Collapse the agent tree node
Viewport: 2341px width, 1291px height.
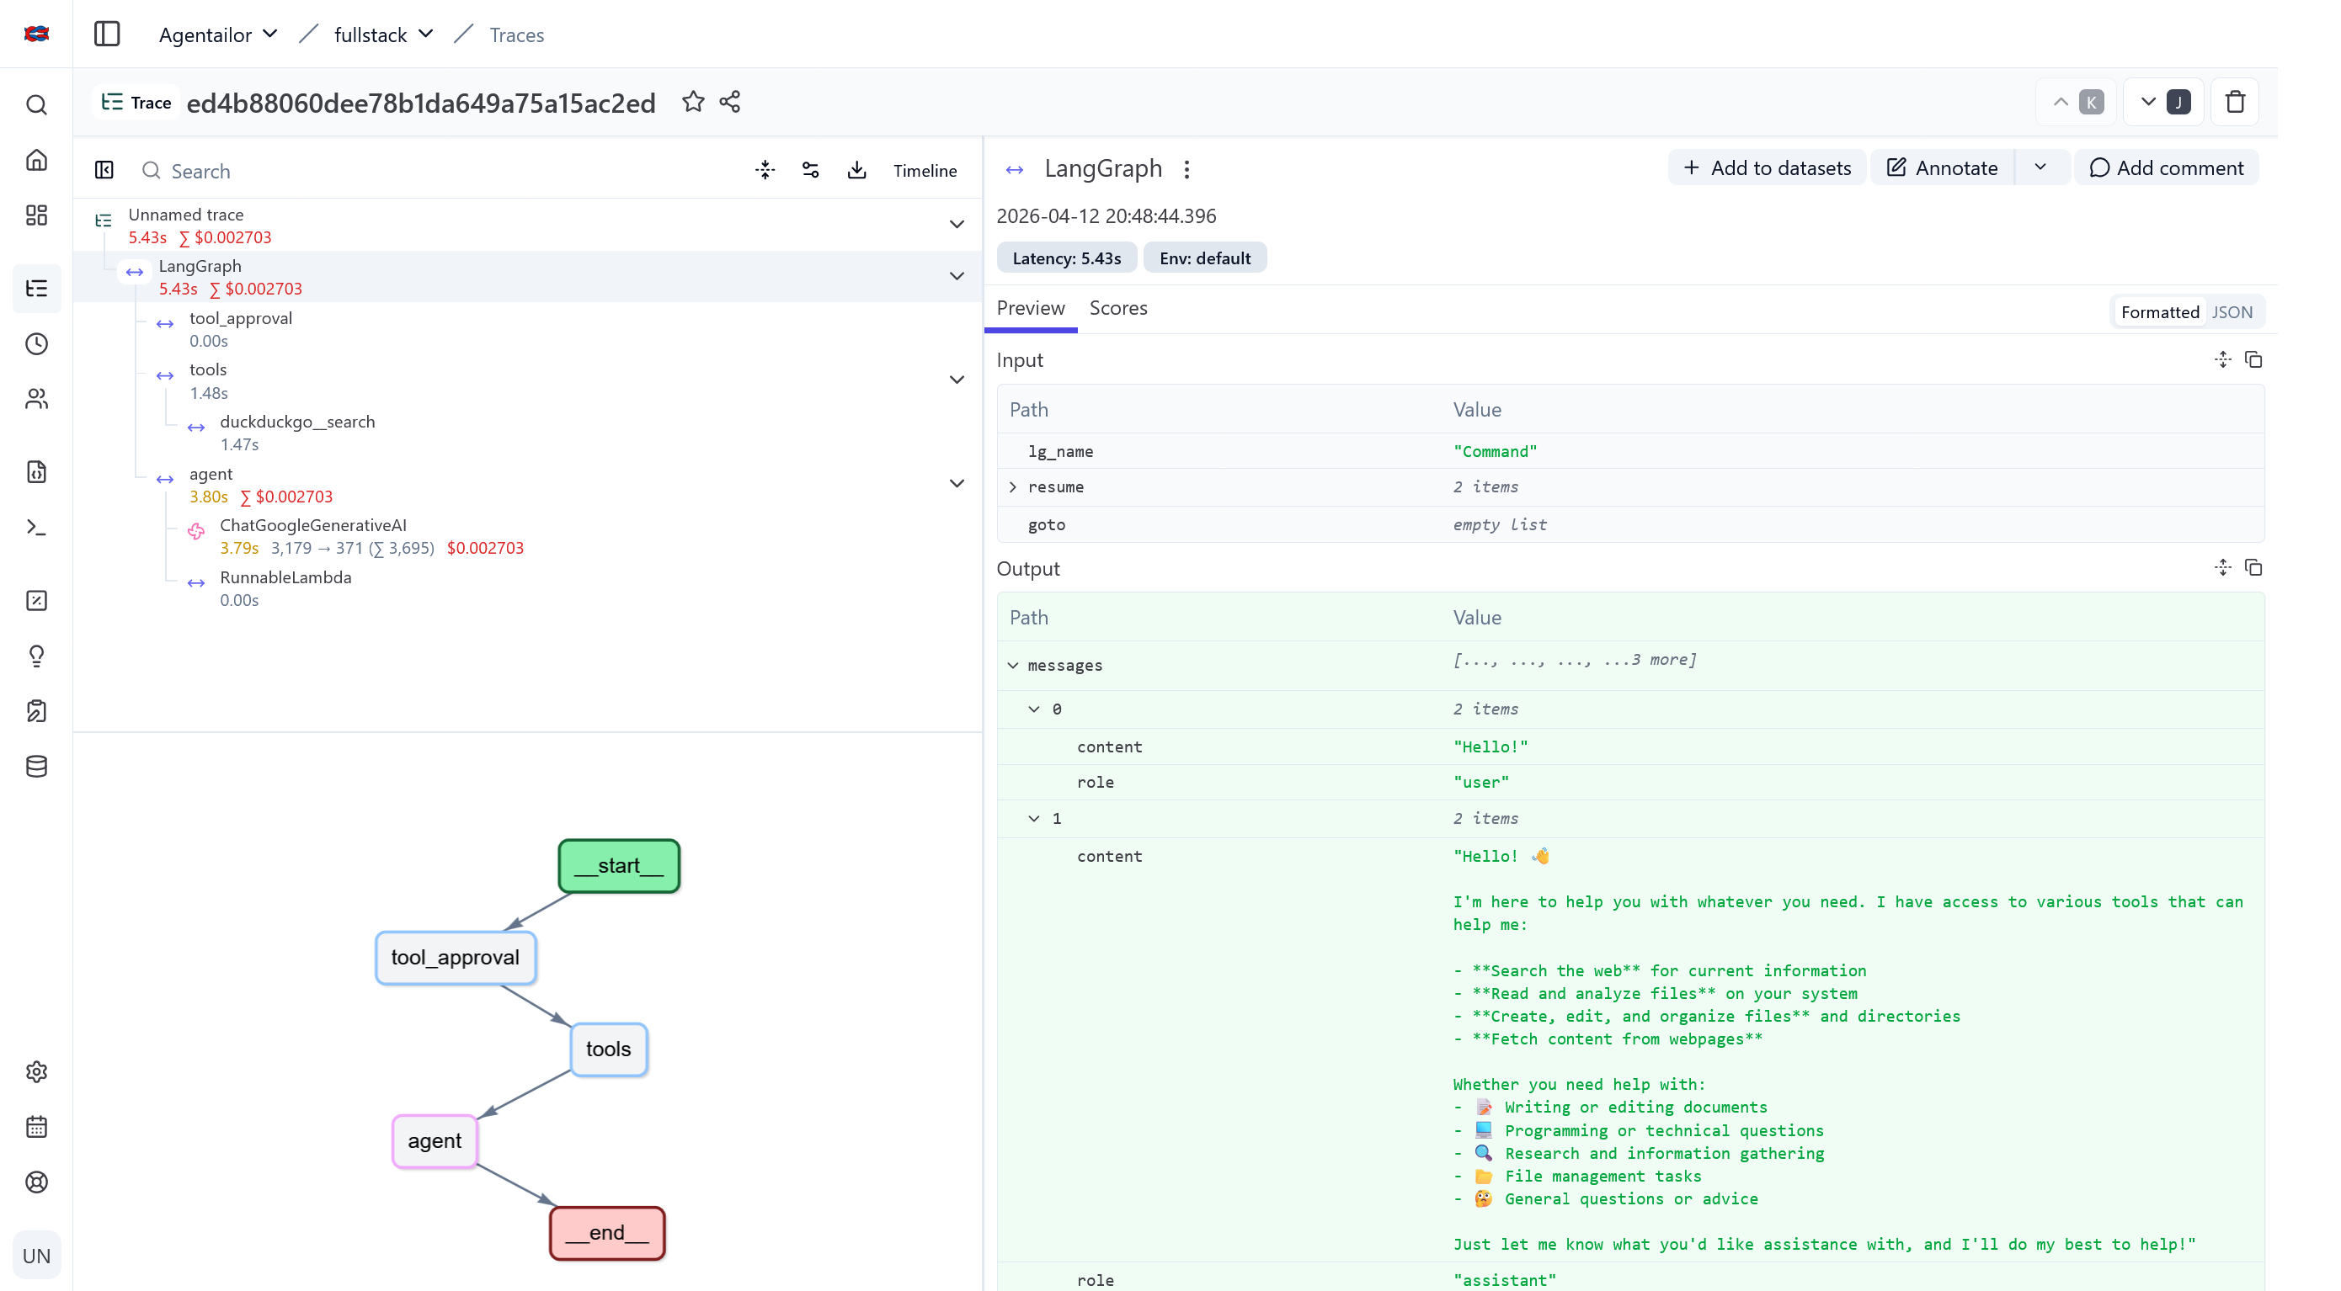(x=957, y=483)
